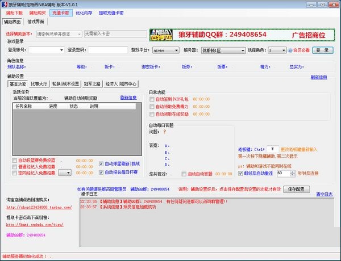Click the 进度 column header
This screenshot has height=261, width=341.
pos(53,106)
